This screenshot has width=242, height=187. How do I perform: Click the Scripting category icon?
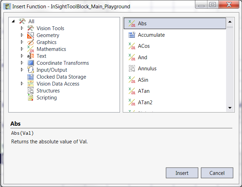point(30,98)
